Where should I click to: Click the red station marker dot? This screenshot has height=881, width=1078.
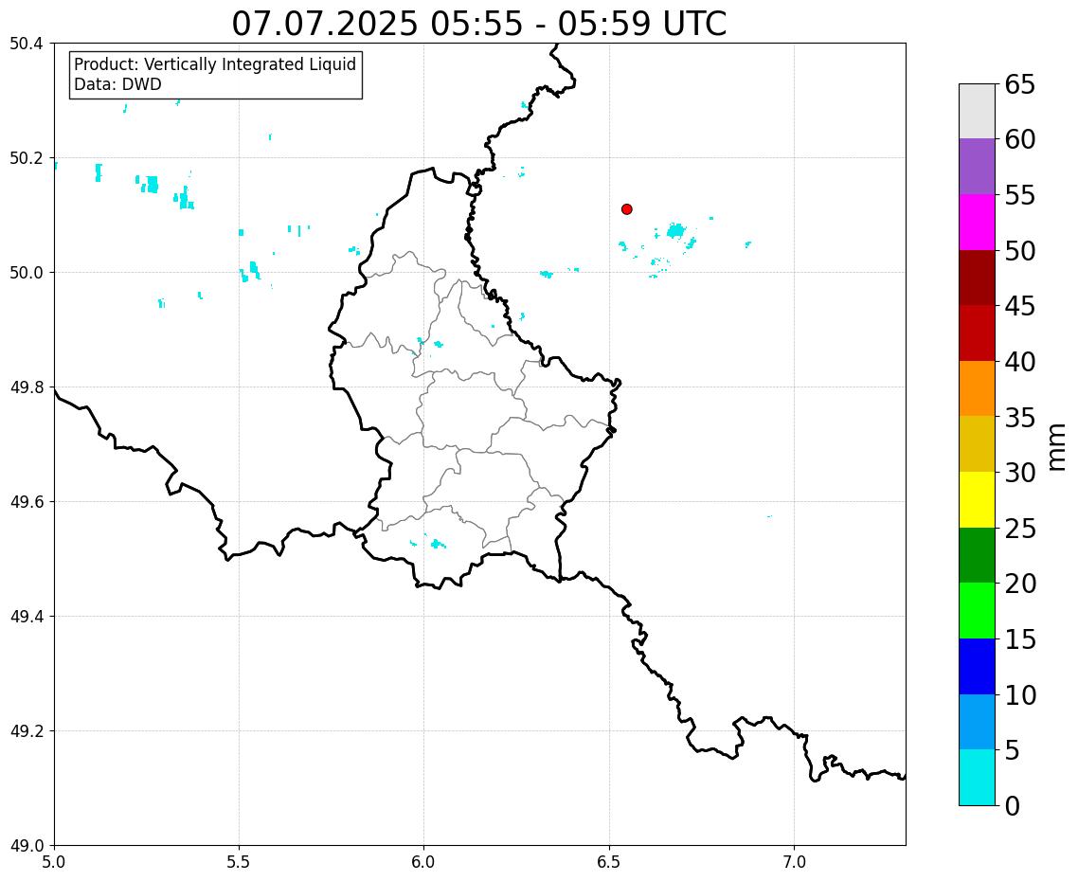click(626, 209)
